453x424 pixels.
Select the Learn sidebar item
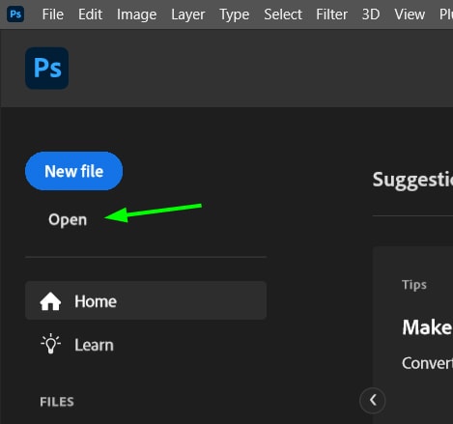click(146, 345)
